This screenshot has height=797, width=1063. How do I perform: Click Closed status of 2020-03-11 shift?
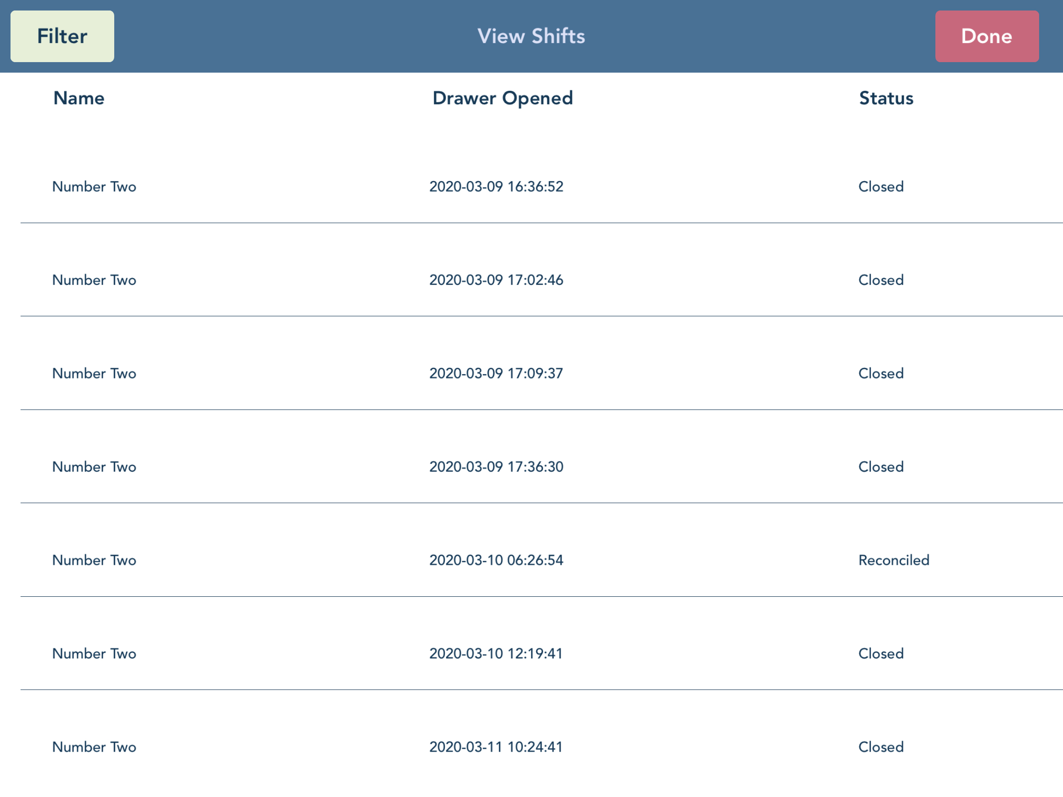(881, 747)
